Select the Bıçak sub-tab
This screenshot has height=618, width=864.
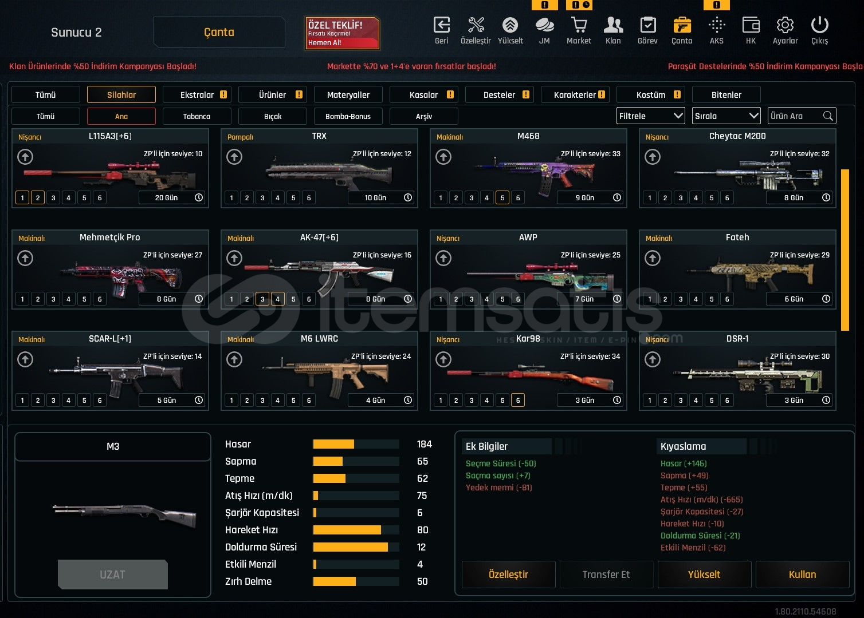pos(273,116)
